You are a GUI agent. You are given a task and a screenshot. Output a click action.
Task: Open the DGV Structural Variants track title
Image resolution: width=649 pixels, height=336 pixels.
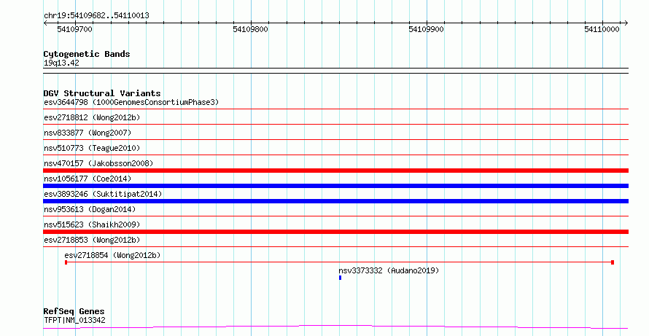102,93
